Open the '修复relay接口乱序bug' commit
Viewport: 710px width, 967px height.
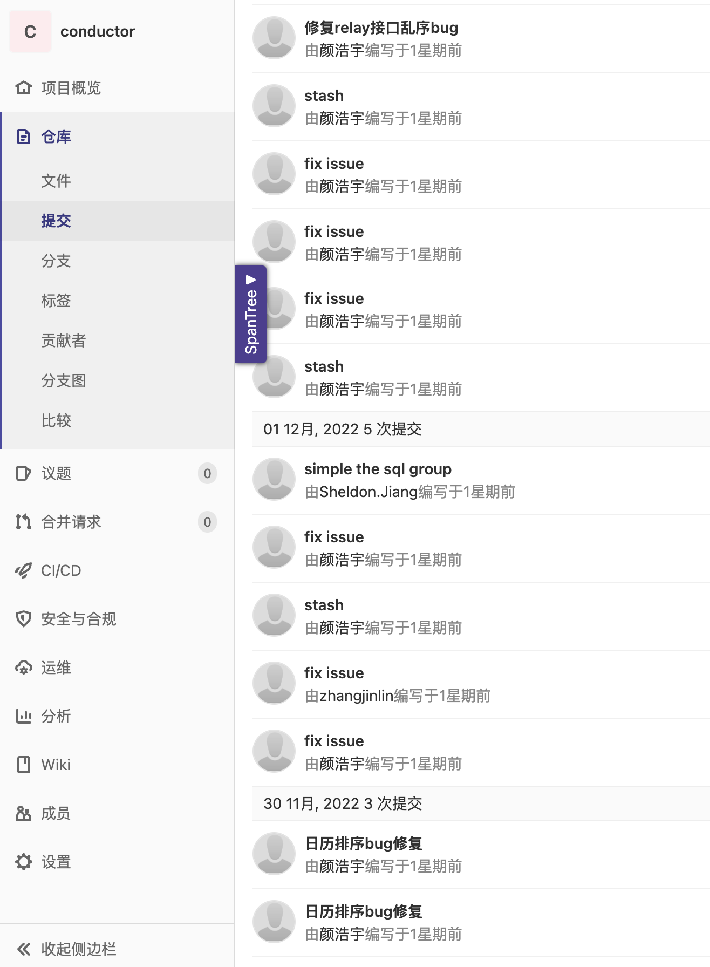pyautogui.click(x=381, y=28)
